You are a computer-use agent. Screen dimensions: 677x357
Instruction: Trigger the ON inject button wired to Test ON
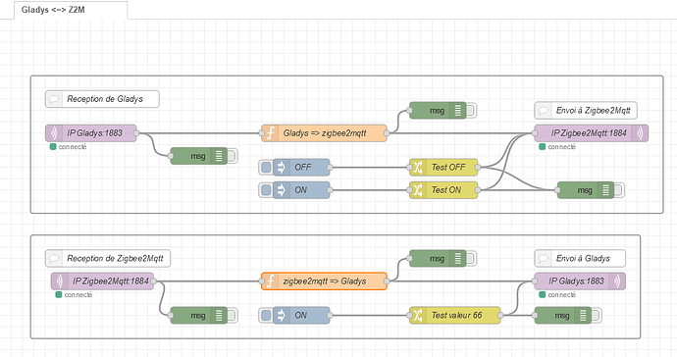[x=266, y=190]
